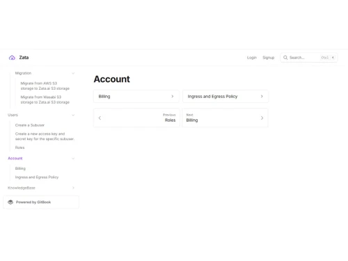Click the Powered by GitBook link

coord(41,202)
